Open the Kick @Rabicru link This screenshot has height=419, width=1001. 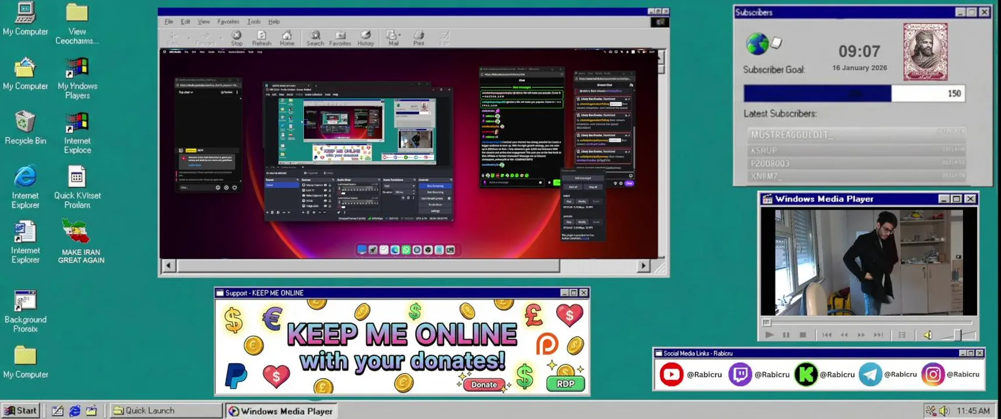click(x=825, y=374)
